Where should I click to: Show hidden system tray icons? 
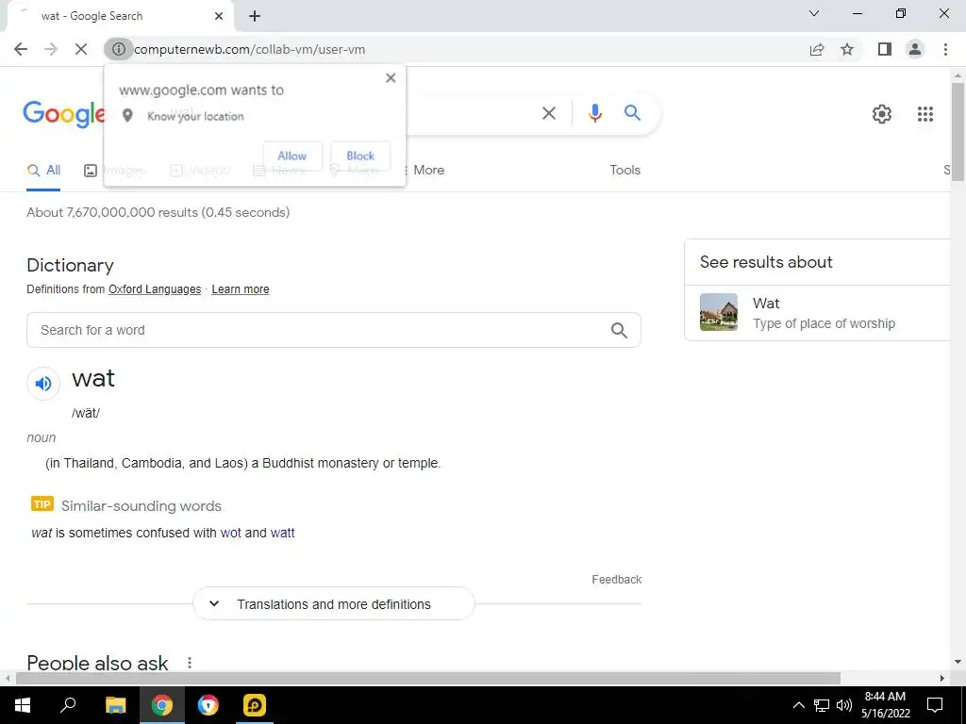click(x=798, y=705)
